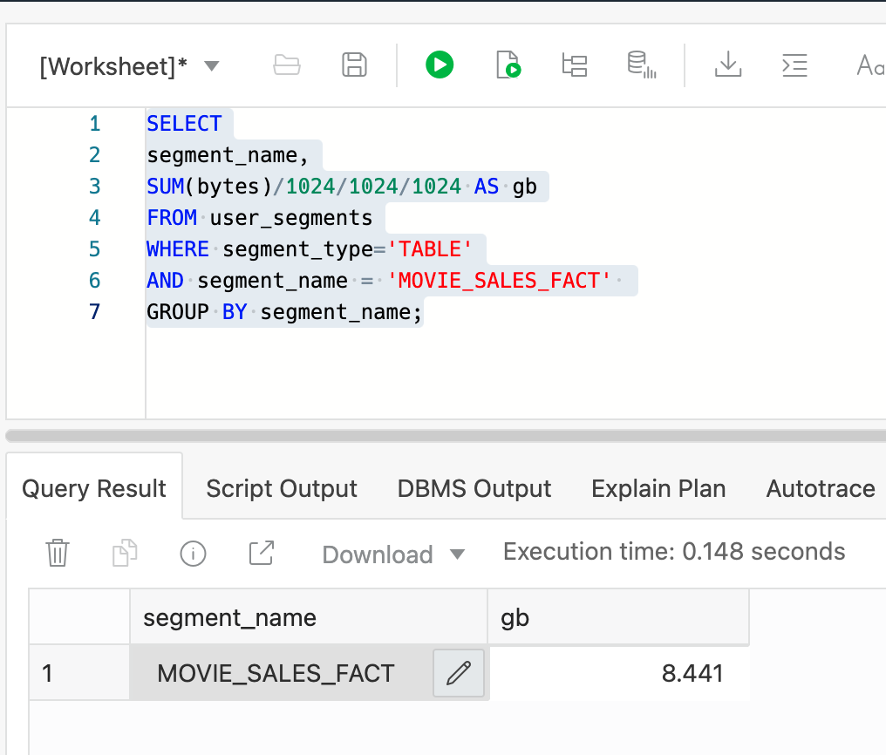Select the Autotrace tab
Viewport: 886px width, 755px height.
pyautogui.click(x=820, y=488)
